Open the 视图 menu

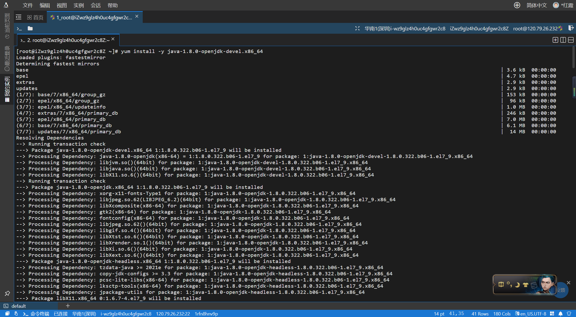(x=62, y=5)
